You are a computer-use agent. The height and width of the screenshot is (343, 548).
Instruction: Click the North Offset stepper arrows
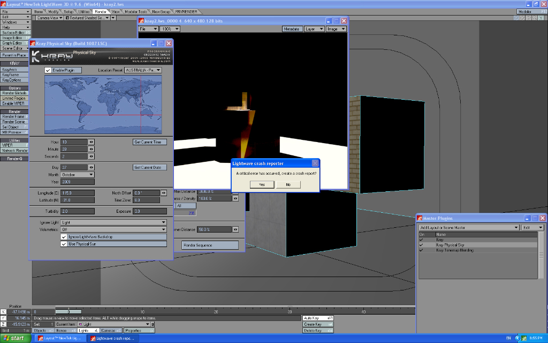(164, 193)
